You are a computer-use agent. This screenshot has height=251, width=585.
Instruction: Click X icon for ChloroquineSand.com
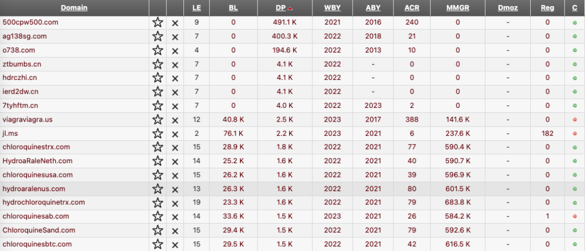[x=175, y=231]
